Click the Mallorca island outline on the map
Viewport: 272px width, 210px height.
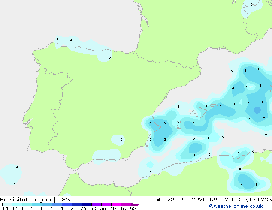[199, 112]
